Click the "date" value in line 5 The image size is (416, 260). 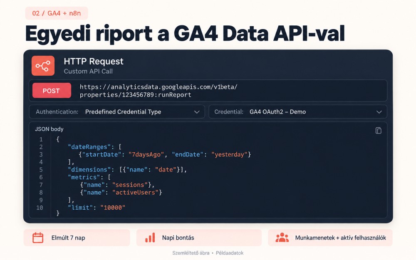pyautogui.click(x=166, y=170)
